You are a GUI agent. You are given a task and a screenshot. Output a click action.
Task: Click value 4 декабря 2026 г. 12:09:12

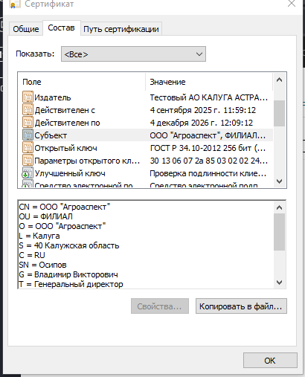202,123
